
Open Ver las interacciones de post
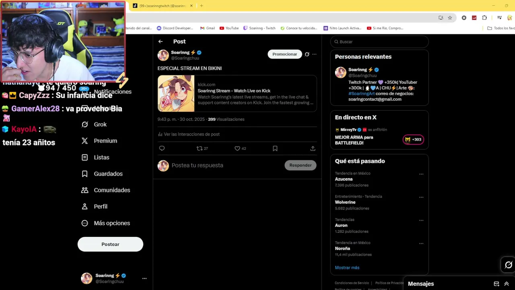click(x=189, y=134)
